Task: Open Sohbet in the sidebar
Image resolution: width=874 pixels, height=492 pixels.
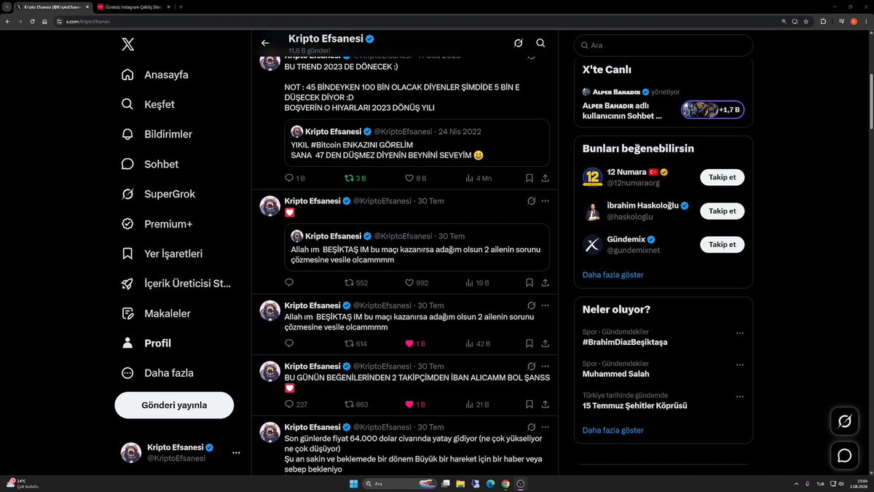Action: (150, 164)
